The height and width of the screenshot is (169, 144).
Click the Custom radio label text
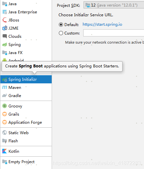coord(72,33)
